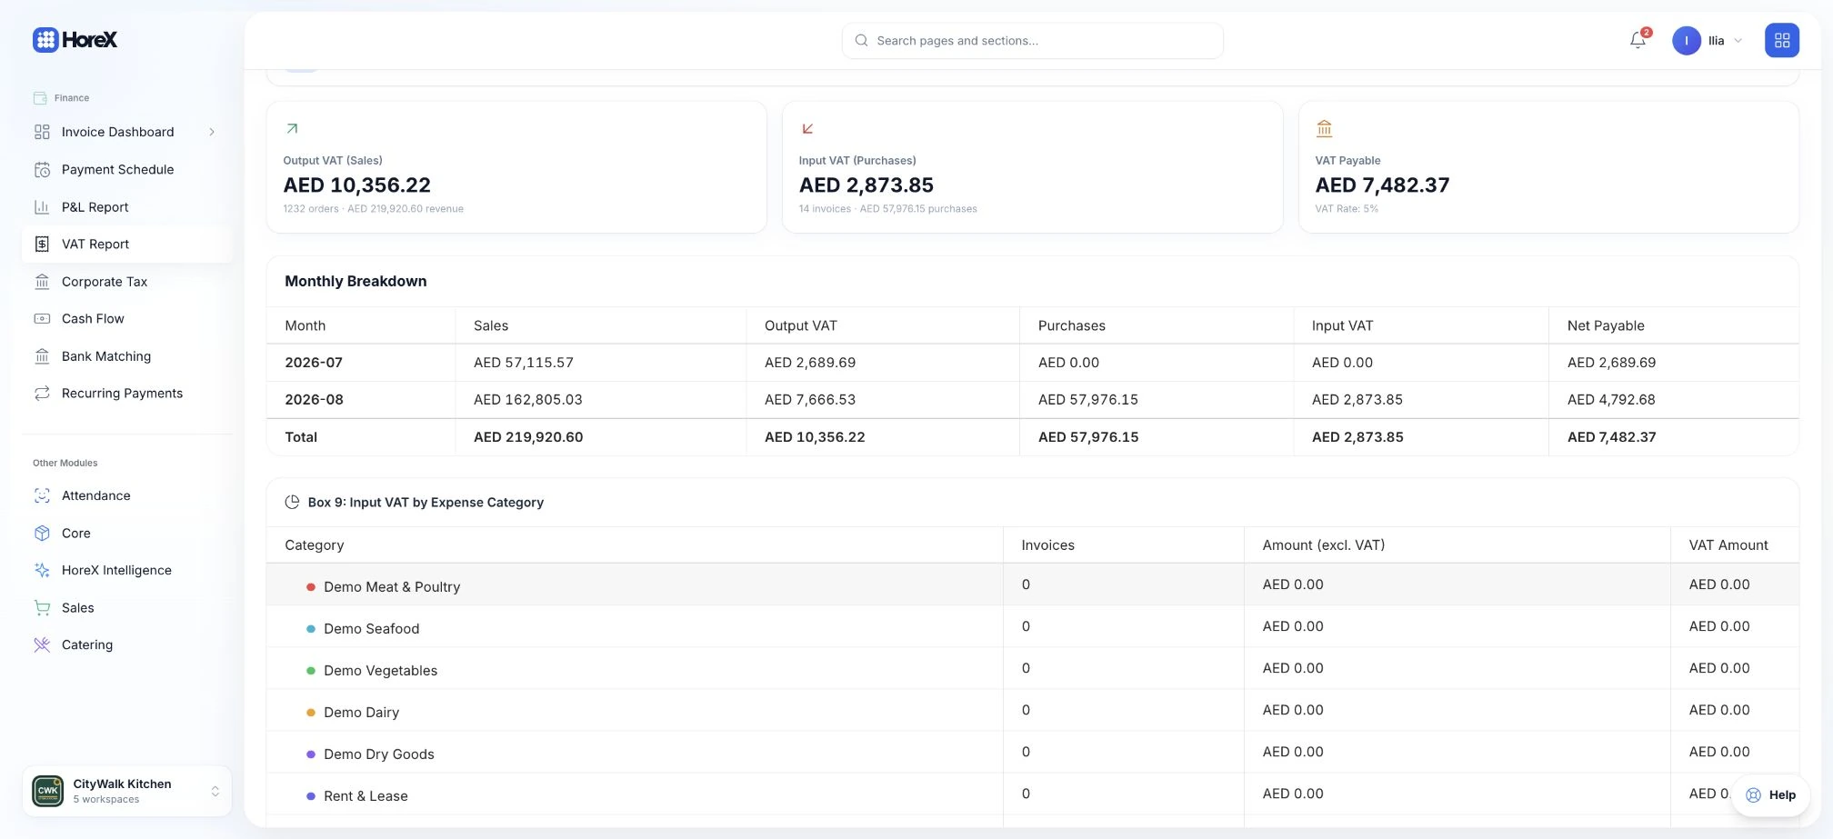Click the teal Demo Seafood dot

click(x=311, y=629)
